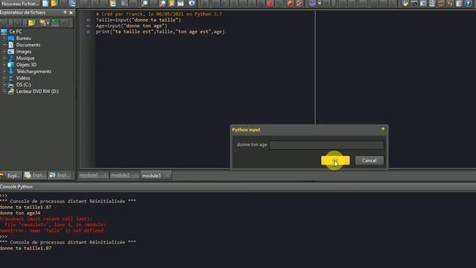476x268 pixels.
Task: Expand the Images tree node
Action: (4, 51)
